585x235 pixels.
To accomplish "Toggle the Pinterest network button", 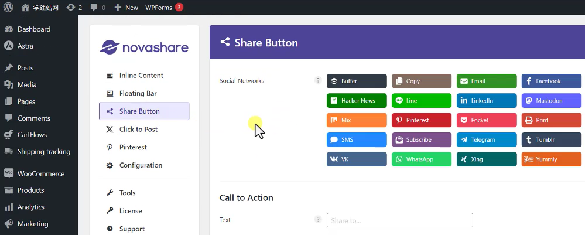I will 422,120.
